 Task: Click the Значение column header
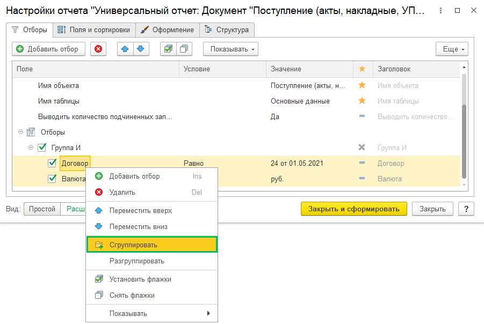[x=309, y=69]
